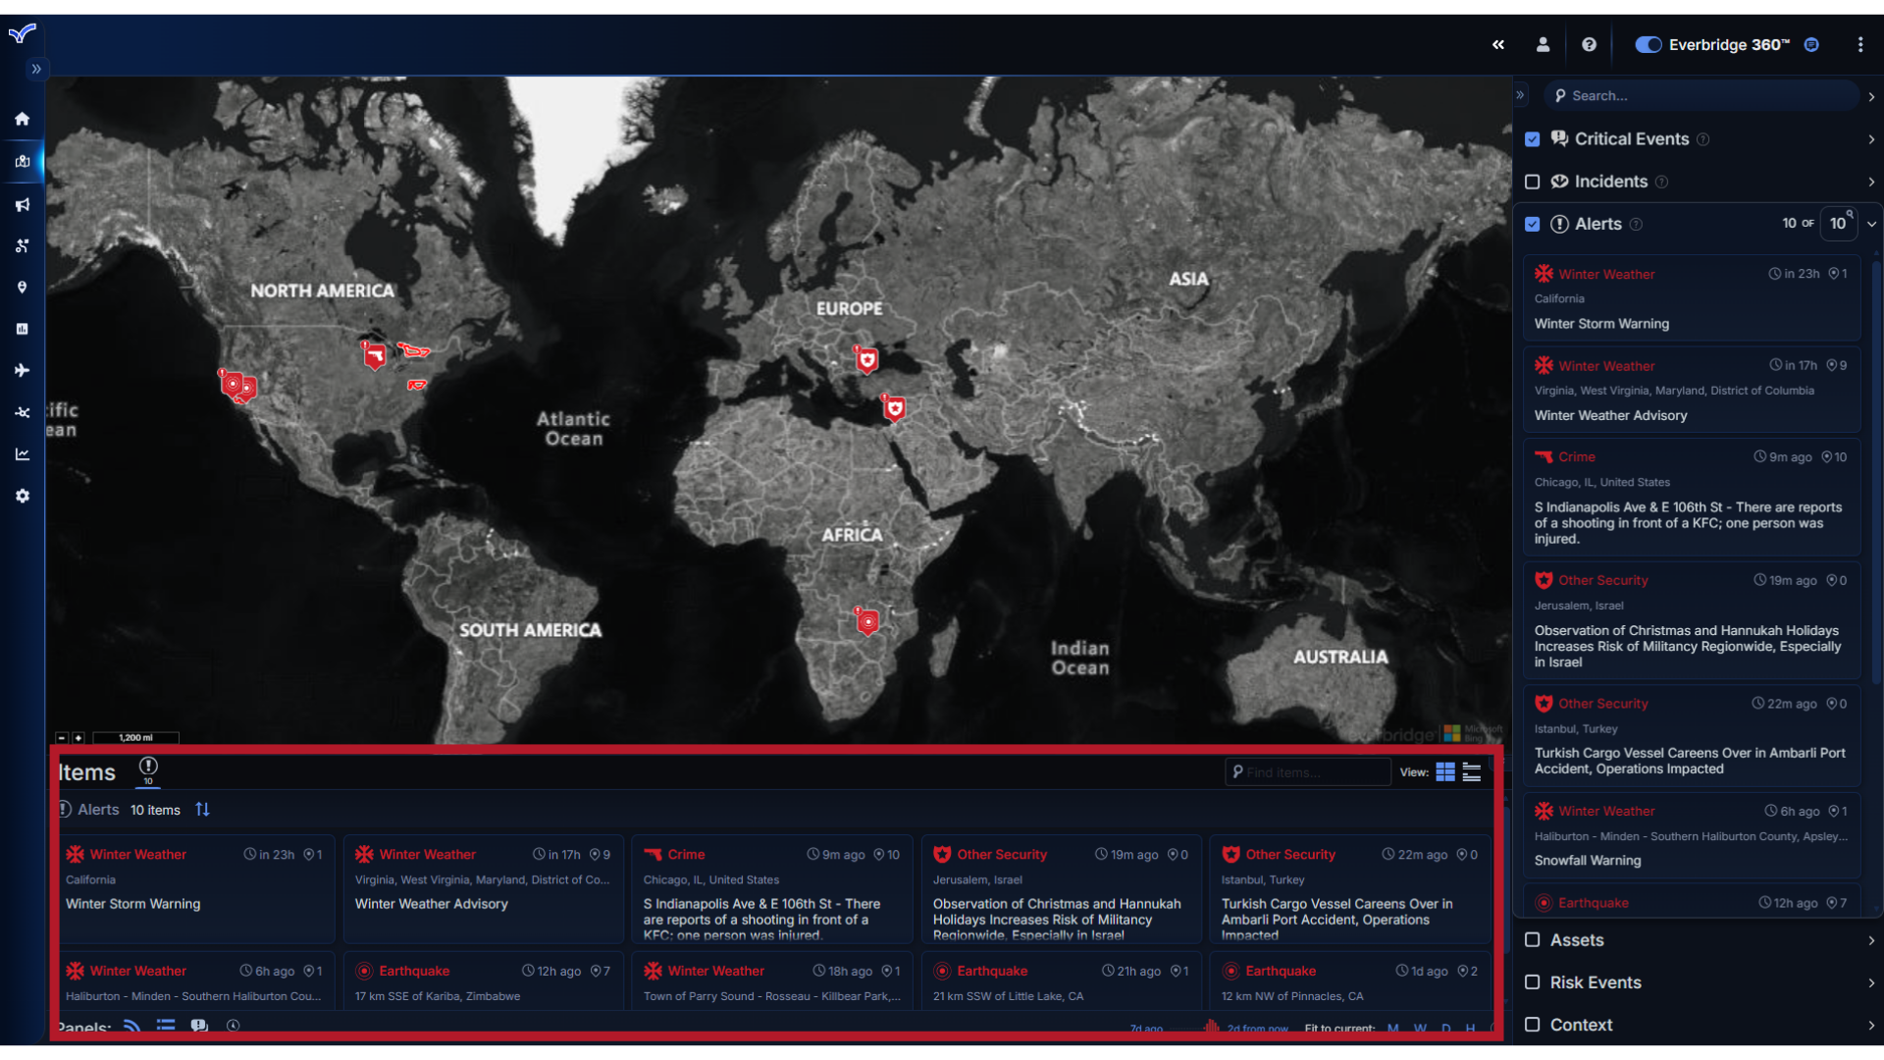This screenshot has height=1060, width=1884.
Task: Uncheck the Critical Events checkbox
Action: (x=1533, y=139)
